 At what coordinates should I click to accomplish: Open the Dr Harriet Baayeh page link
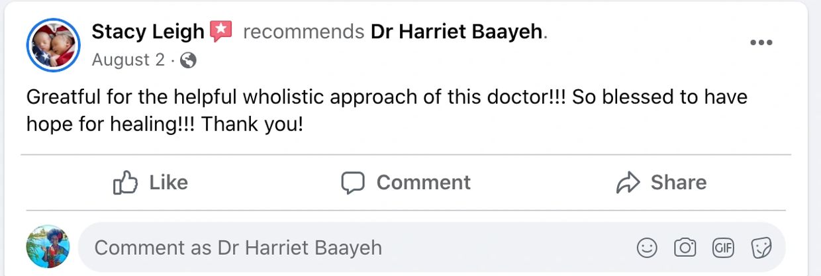point(456,31)
